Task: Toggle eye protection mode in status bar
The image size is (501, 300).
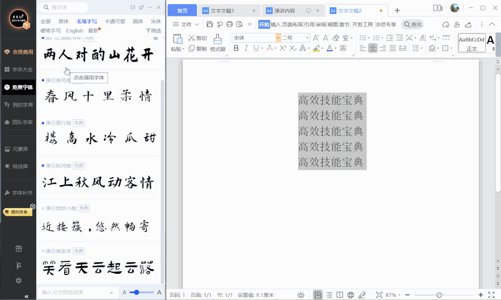Action: (x=301, y=295)
